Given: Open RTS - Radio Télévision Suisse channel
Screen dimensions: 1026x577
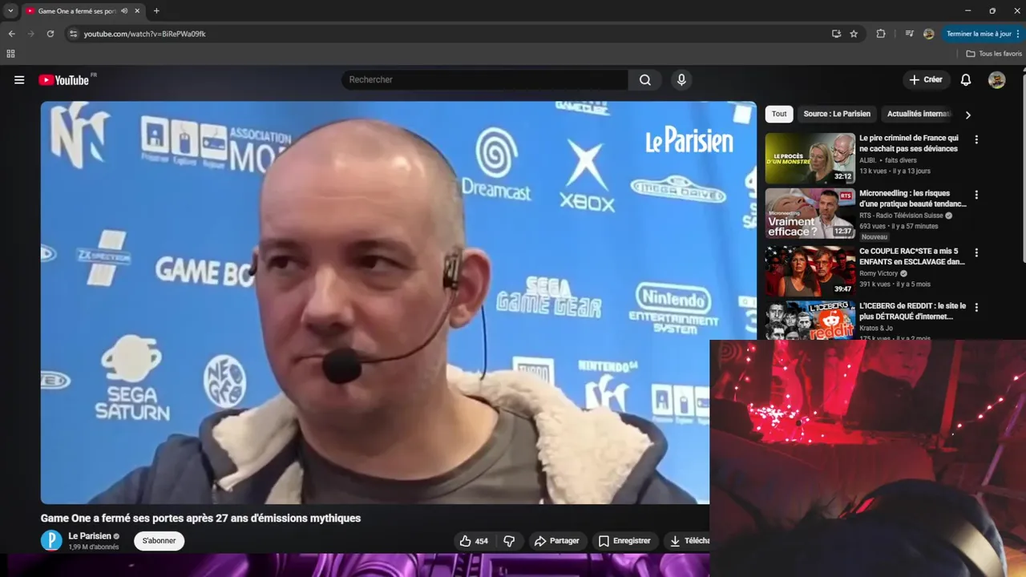Looking at the screenshot, I should click(x=901, y=216).
